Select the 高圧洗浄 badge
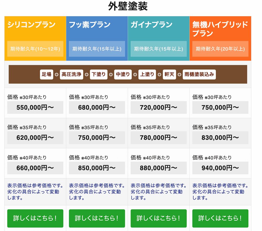Image resolution: width=262 pixels, height=231 pixels. pyautogui.click(x=71, y=74)
